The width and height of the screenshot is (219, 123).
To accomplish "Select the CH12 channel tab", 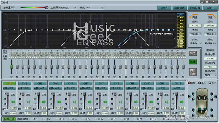I will tap(178, 84).
